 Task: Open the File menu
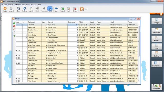2,5
